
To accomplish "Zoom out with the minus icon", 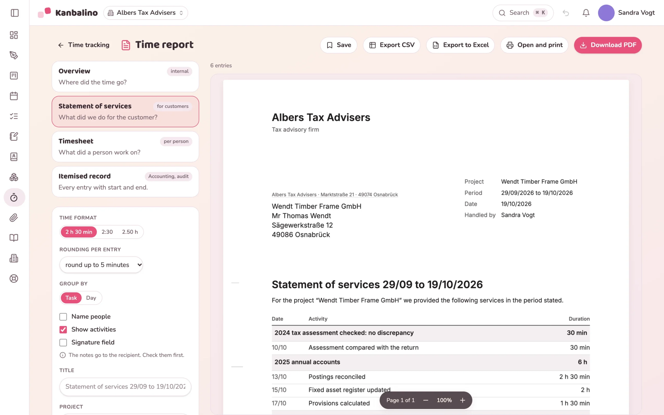I will pyautogui.click(x=426, y=400).
